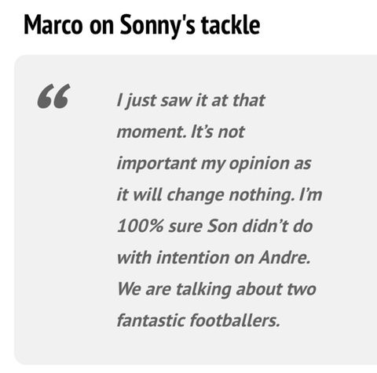Click the heading 'Marco on Sonny's tackle'
The height and width of the screenshot is (373, 377).
click(x=142, y=25)
